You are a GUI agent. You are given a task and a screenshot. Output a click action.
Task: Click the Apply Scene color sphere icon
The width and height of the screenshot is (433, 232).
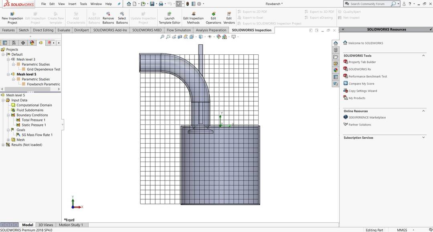pyautogui.click(x=224, y=36)
